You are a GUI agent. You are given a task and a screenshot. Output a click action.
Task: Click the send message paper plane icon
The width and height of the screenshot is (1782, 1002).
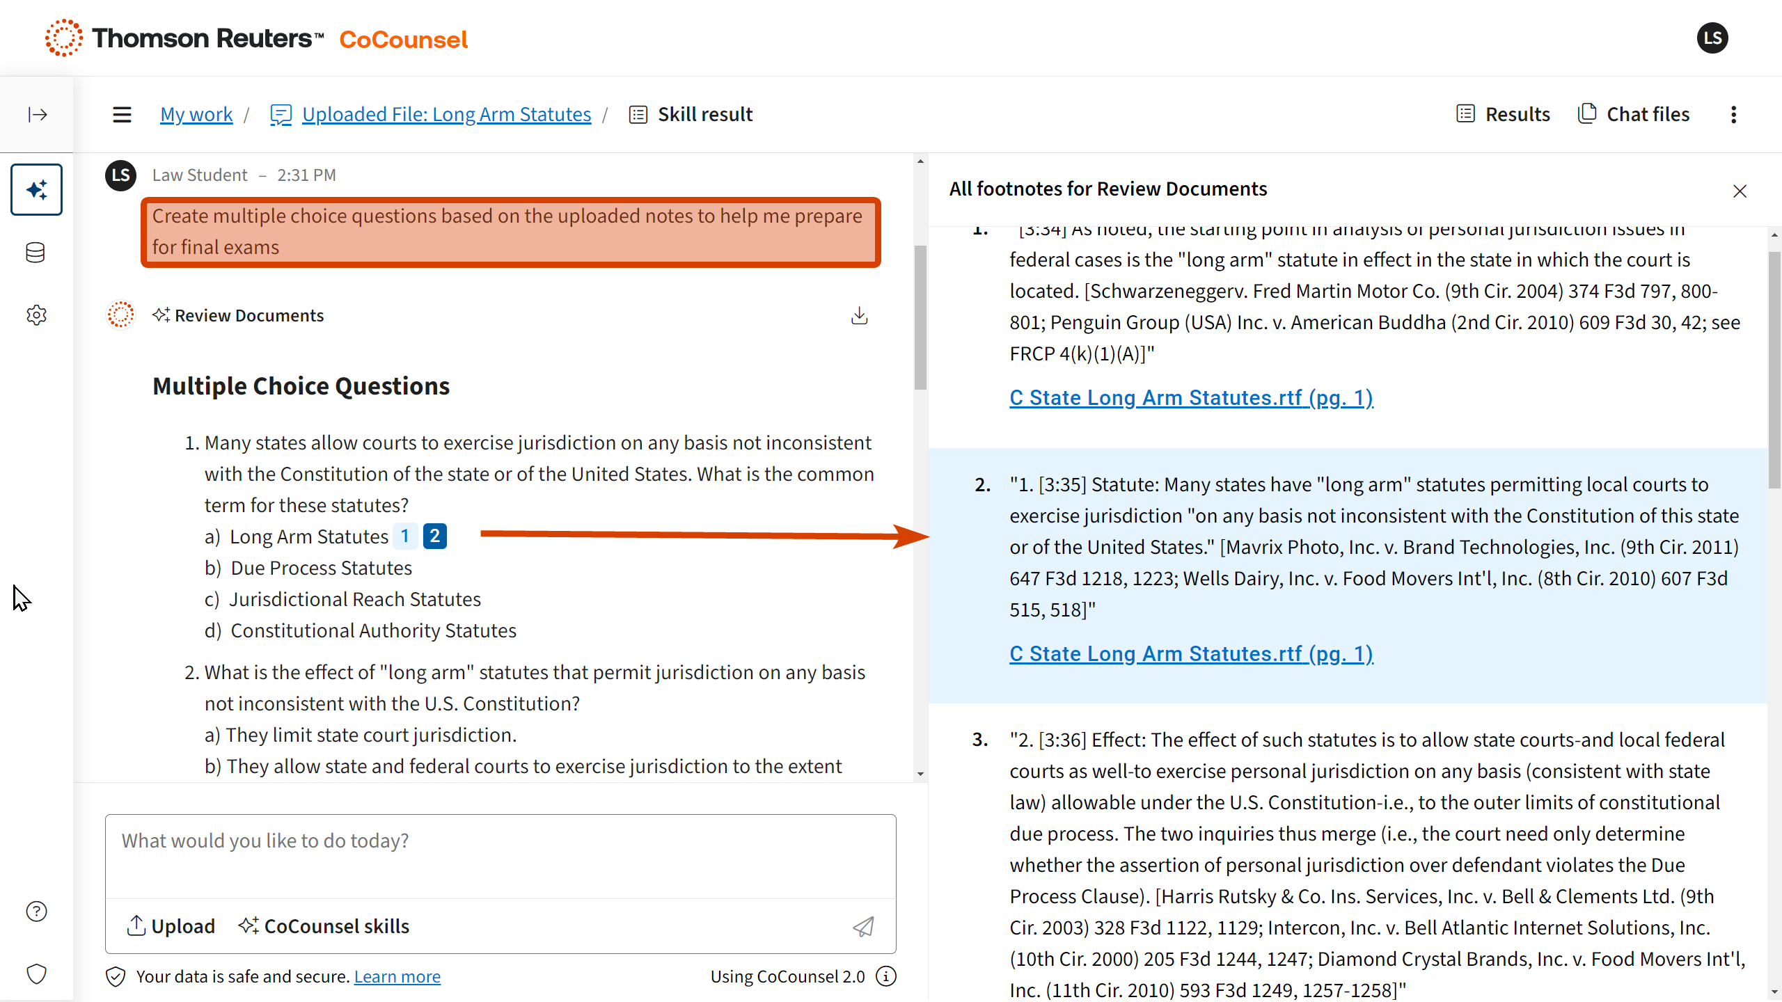click(x=863, y=926)
